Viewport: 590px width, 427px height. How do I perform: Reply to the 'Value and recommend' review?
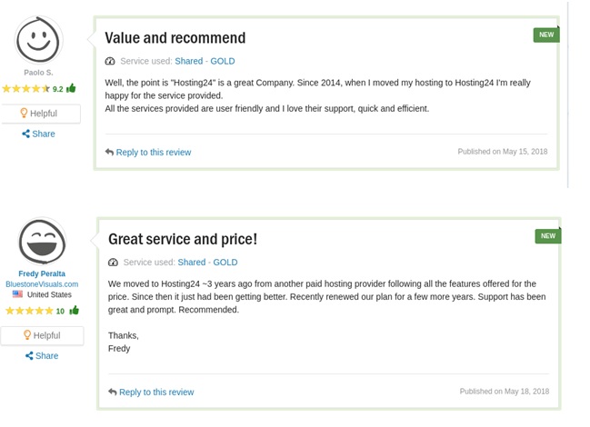tap(153, 153)
